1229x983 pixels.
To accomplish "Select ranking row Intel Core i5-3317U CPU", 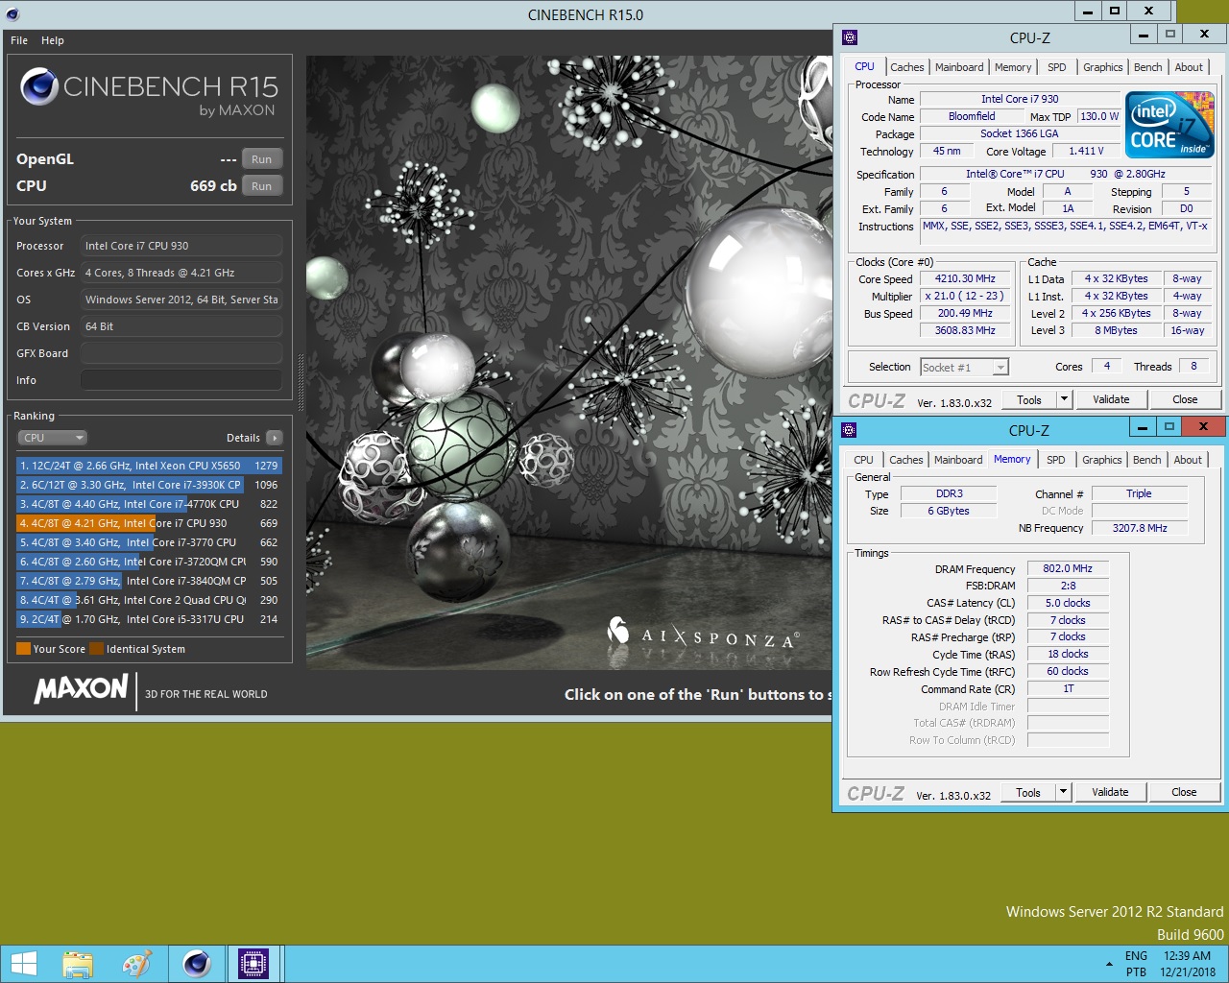I will click(149, 619).
